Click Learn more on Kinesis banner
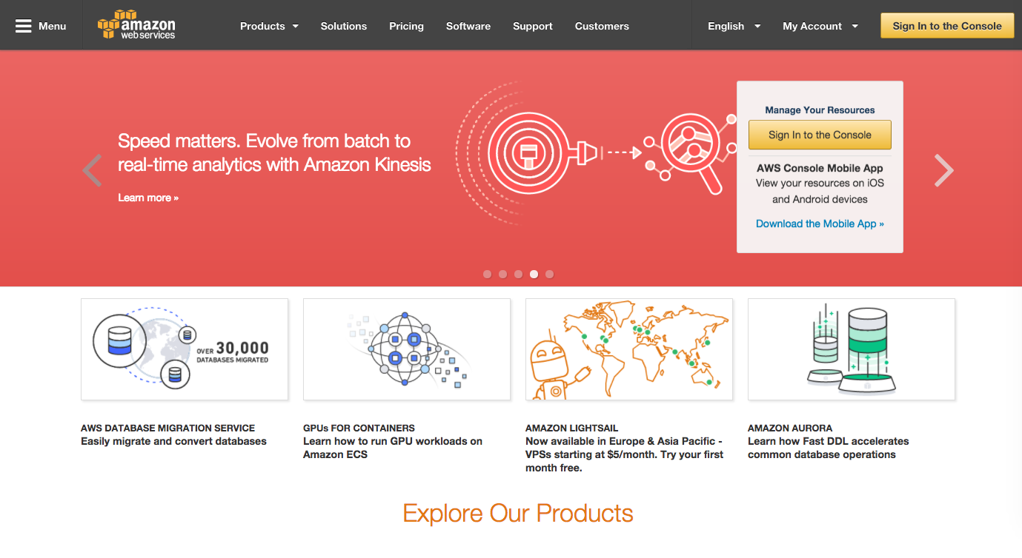Viewport: 1022px width, 558px height. (148, 198)
